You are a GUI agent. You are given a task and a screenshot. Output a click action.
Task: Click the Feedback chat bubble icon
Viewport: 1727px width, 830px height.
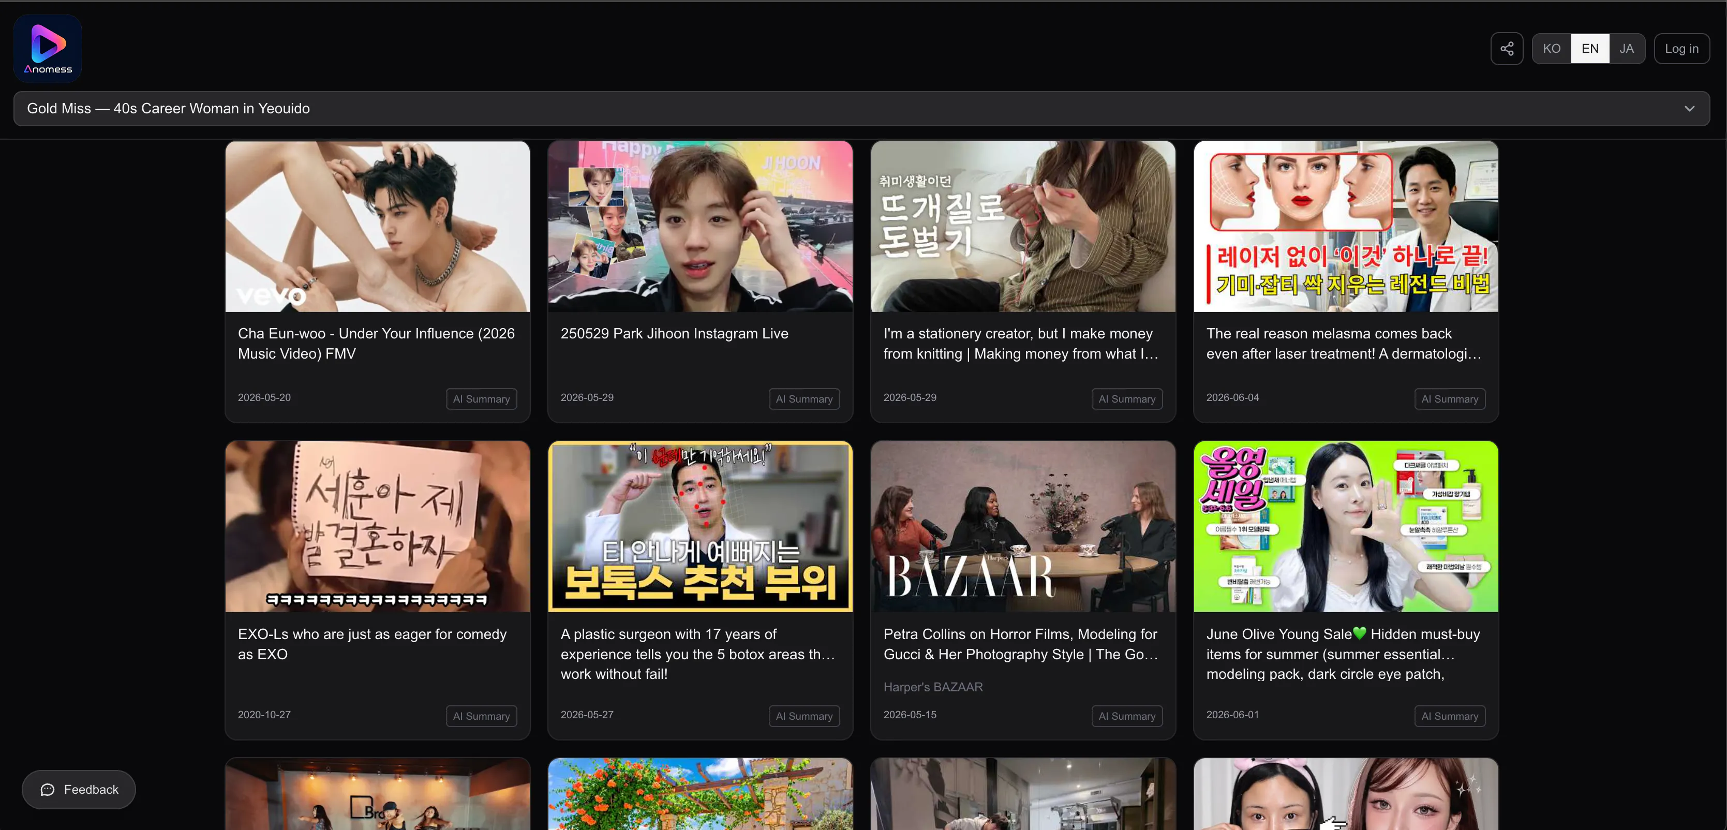tap(48, 790)
